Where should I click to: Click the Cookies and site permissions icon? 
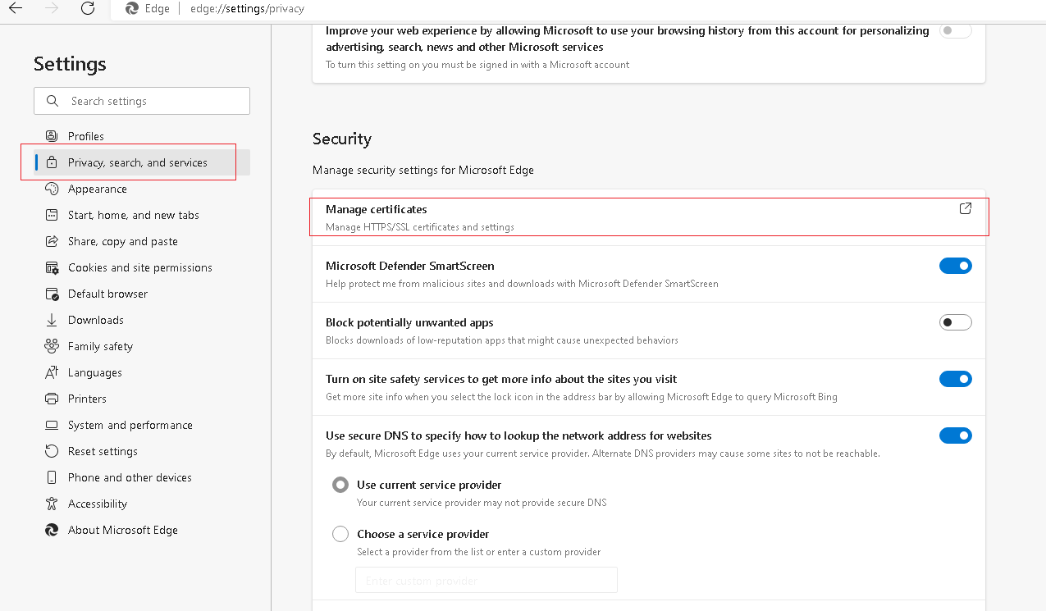(x=52, y=267)
